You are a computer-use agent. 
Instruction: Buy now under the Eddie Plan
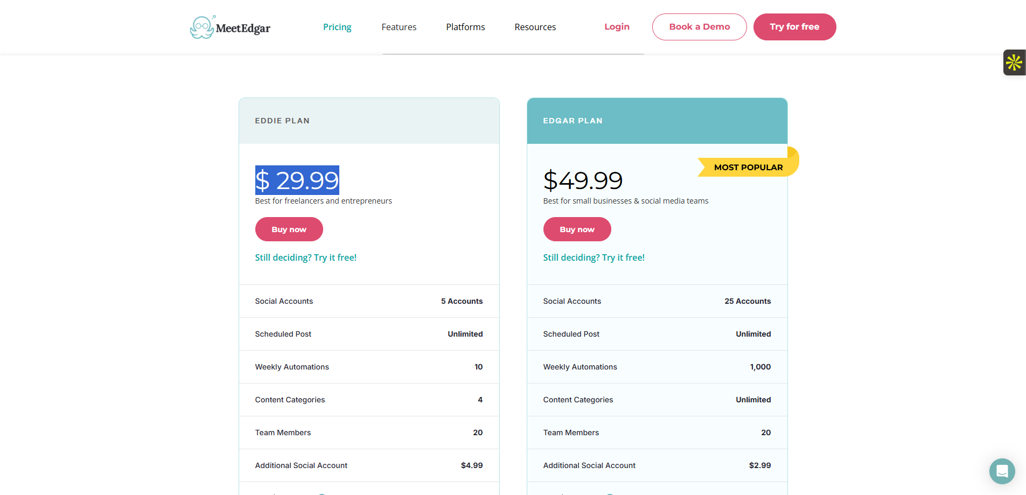coord(289,229)
